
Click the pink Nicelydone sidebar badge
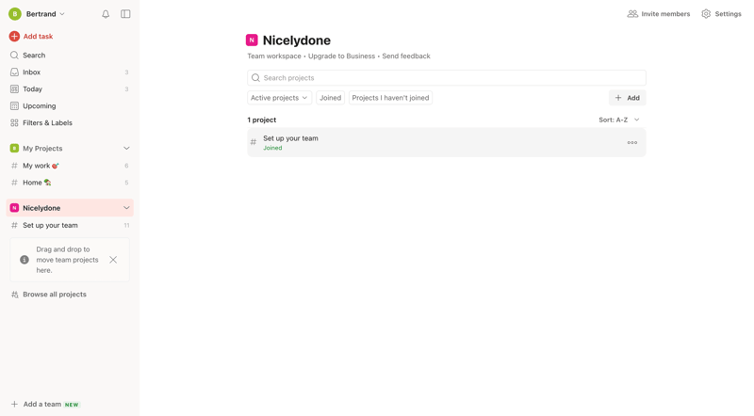click(x=14, y=208)
